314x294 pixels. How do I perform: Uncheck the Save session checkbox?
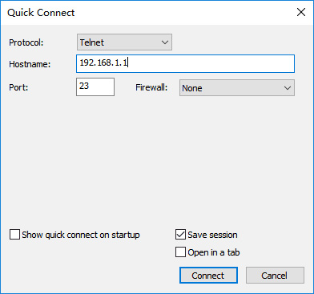(180, 235)
